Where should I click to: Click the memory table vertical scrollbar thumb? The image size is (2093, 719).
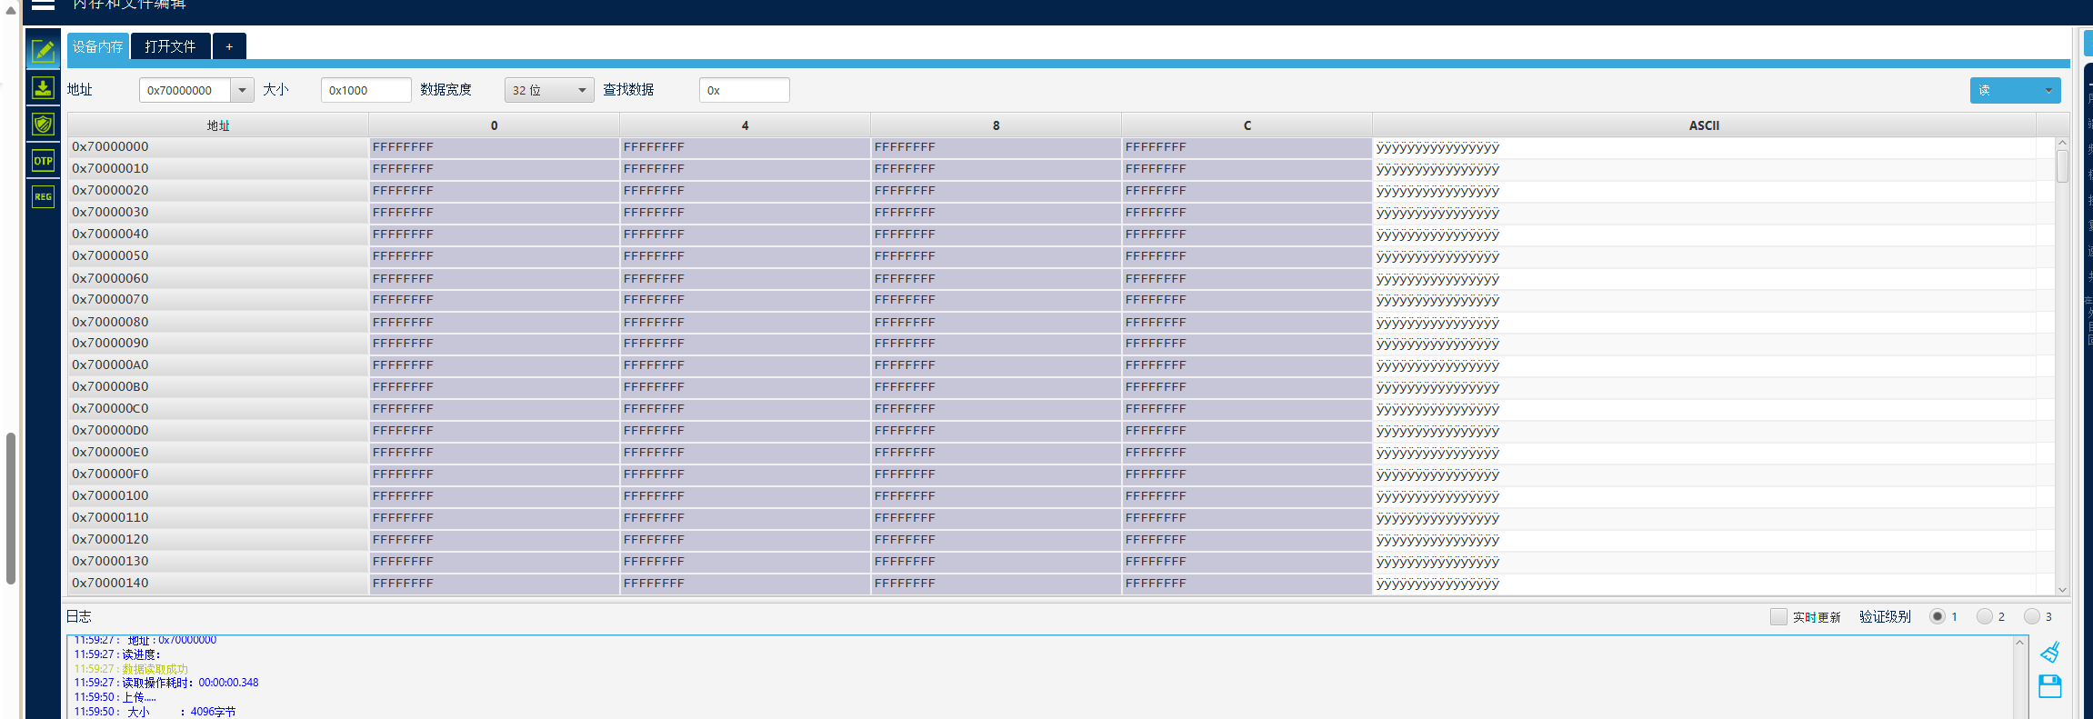pos(2062,166)
